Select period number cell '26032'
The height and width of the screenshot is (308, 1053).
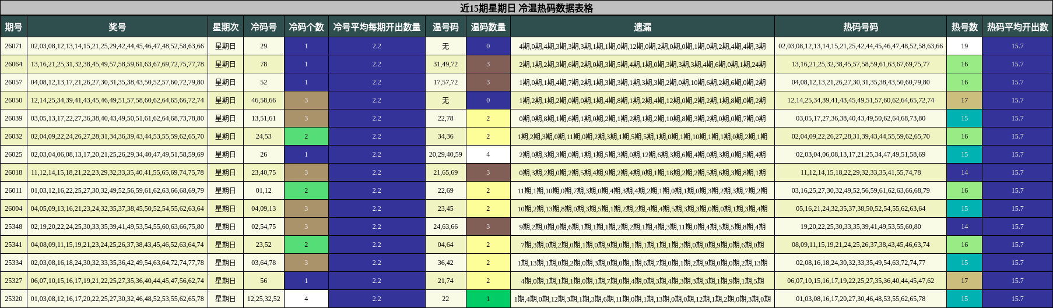coord(13,136)
